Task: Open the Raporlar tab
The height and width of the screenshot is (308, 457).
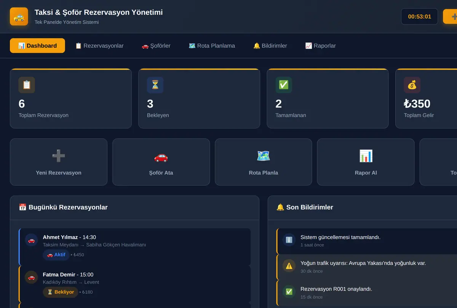Action: [321, 46]
